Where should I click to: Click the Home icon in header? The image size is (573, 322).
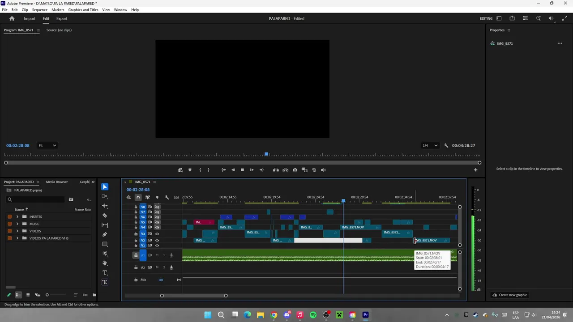click(12, 18)
